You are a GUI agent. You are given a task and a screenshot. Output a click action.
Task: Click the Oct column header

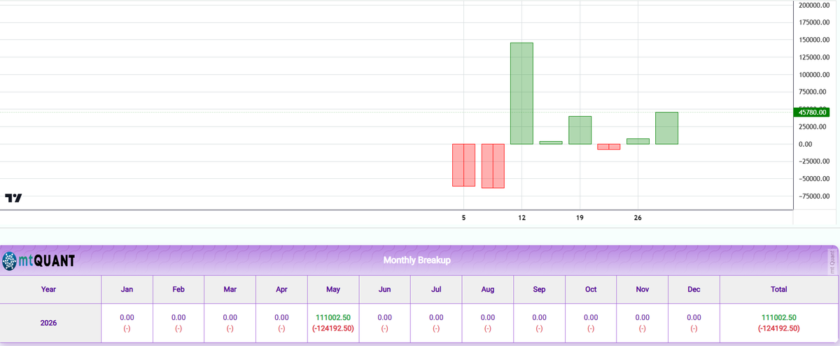click(591, 289)
